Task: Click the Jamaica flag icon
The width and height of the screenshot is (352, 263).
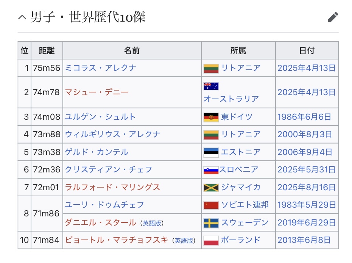Action: point(211,188)
